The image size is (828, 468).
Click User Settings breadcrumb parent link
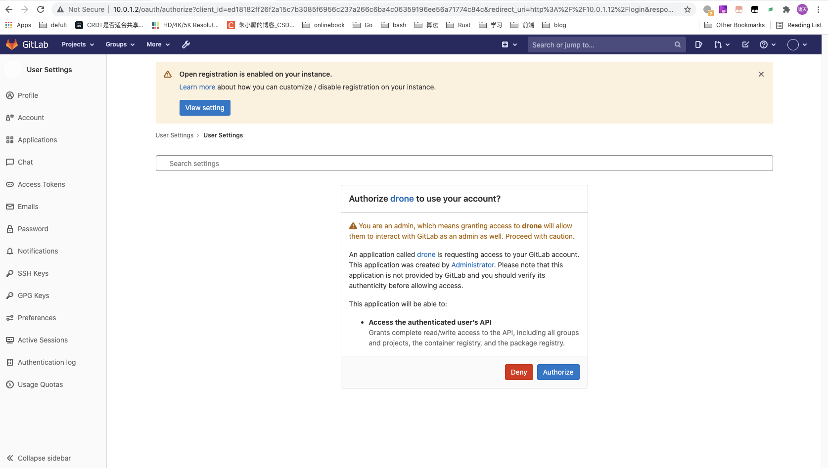pyautogui.click(x=175, y=135)
